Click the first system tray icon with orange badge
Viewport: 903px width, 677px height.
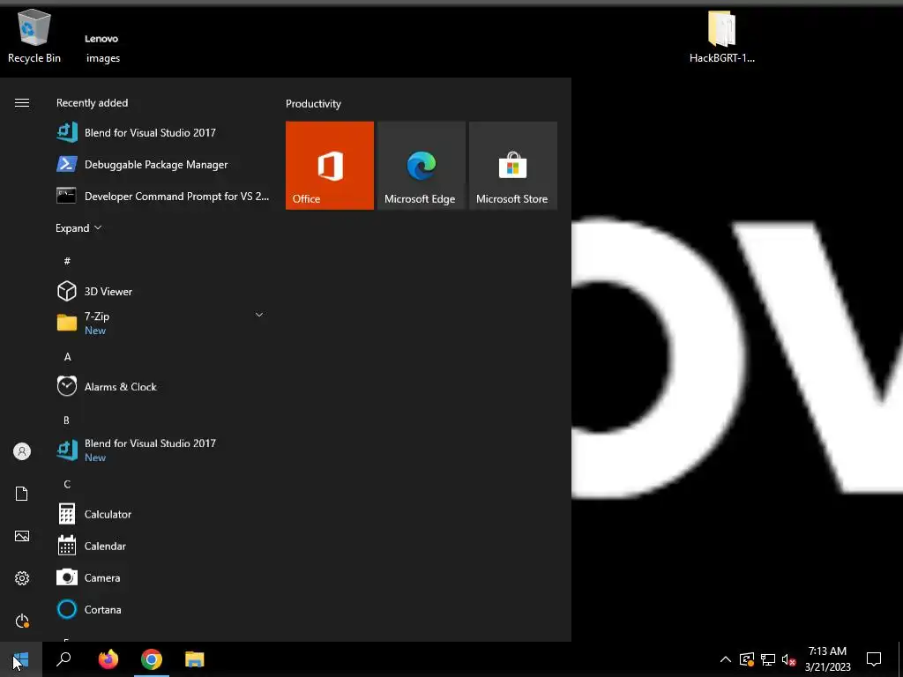[x=747, y=659]
